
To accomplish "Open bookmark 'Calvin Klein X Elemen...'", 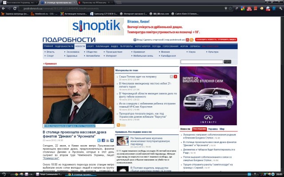I will pyautogui.click(x=185, y=14).
